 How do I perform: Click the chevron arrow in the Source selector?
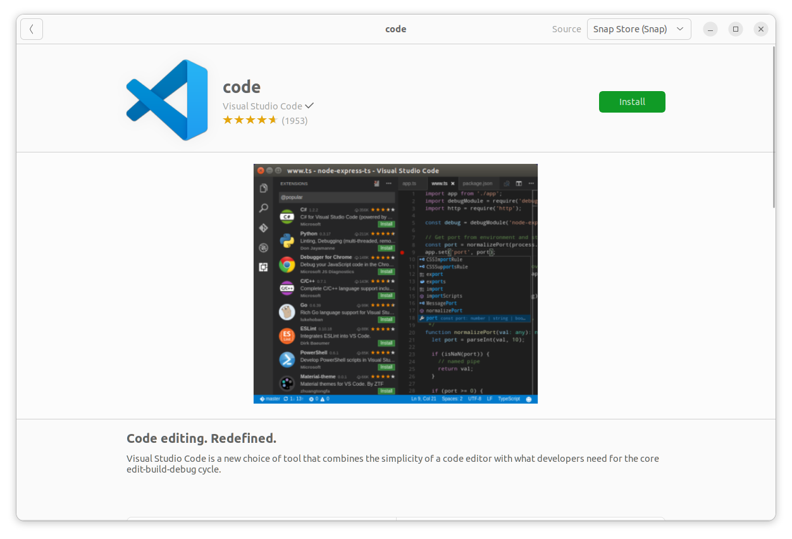[680, 29]
